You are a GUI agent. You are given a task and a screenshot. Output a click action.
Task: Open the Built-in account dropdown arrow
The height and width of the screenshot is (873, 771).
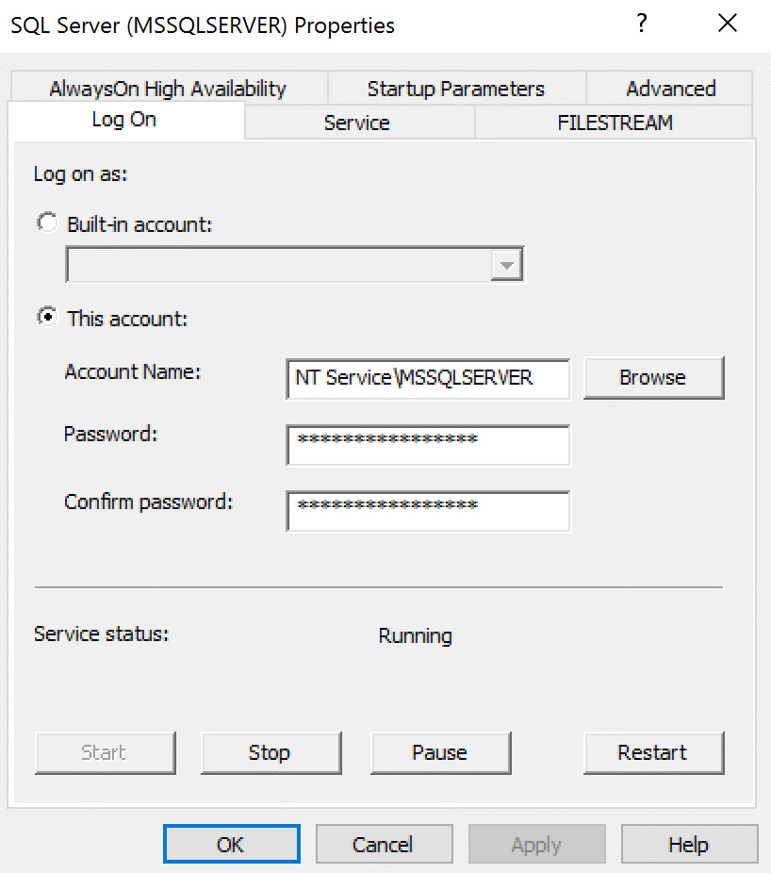(x=506, y=264)
